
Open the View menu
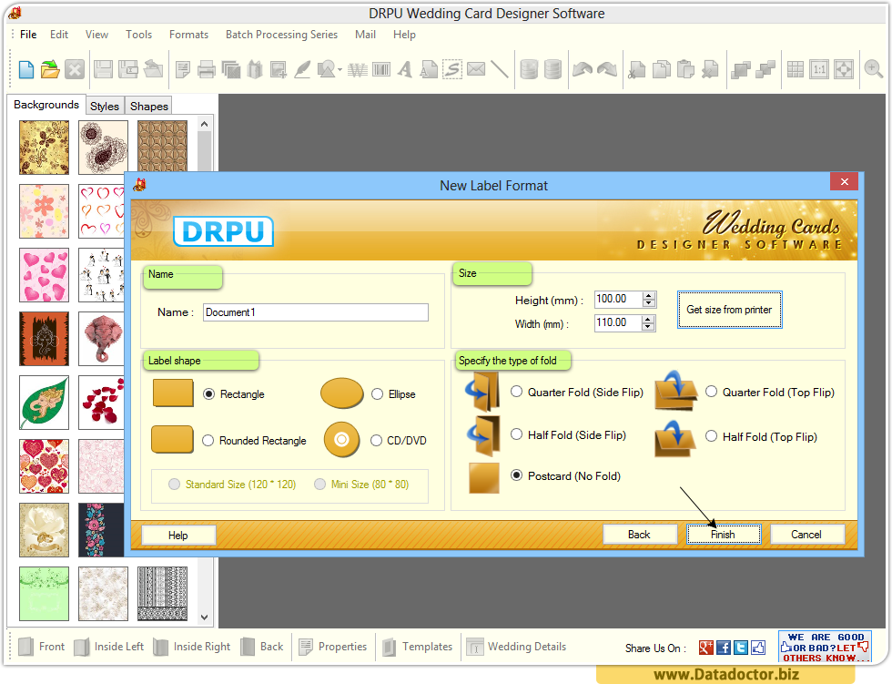[x=96, y=35]
